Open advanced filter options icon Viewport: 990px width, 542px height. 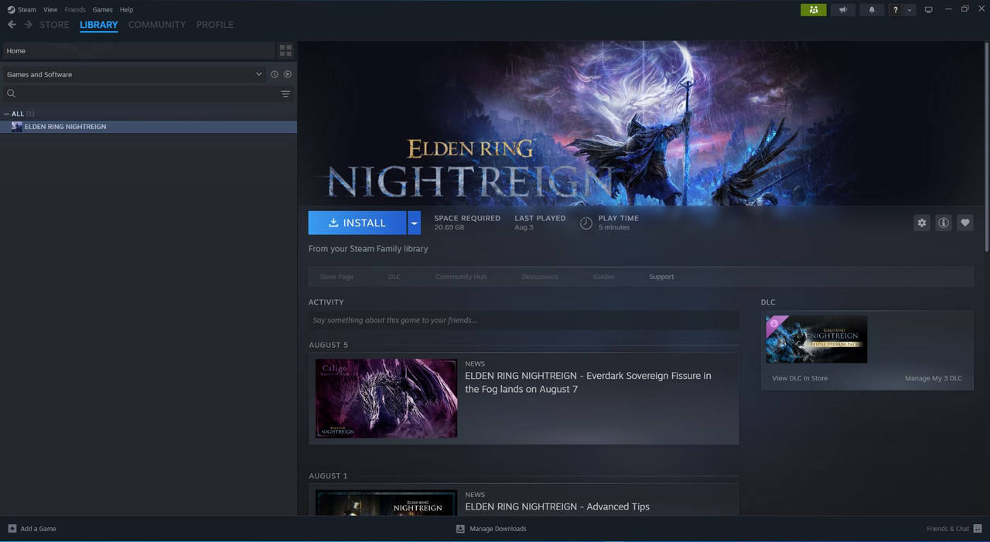pyautogui.click(x=285, y=94)
